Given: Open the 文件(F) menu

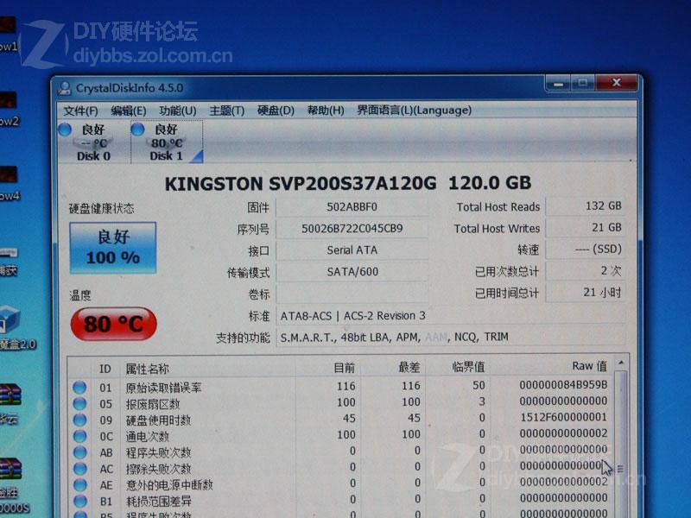Looking at the screenshot, I should point(80,111).
